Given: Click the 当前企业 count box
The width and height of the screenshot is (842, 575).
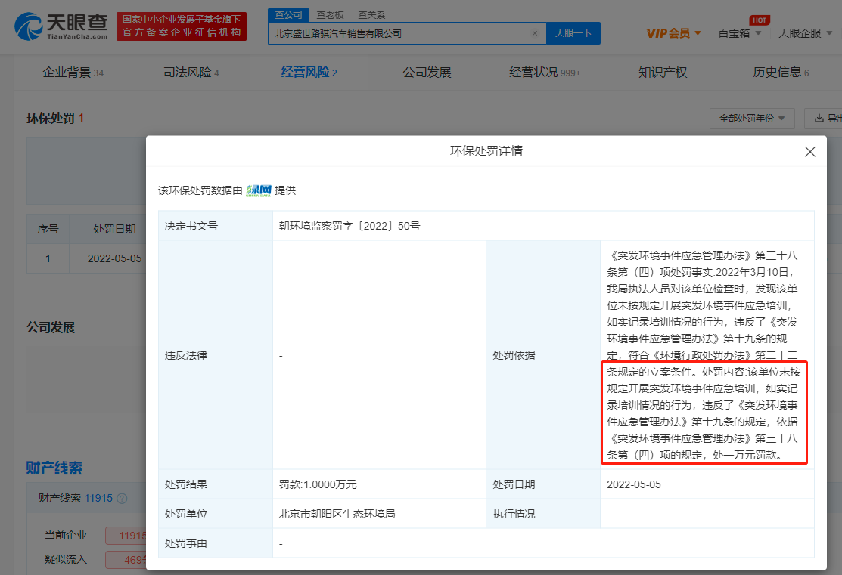Looking at the screenshot, I should click(x=126, y=535).
